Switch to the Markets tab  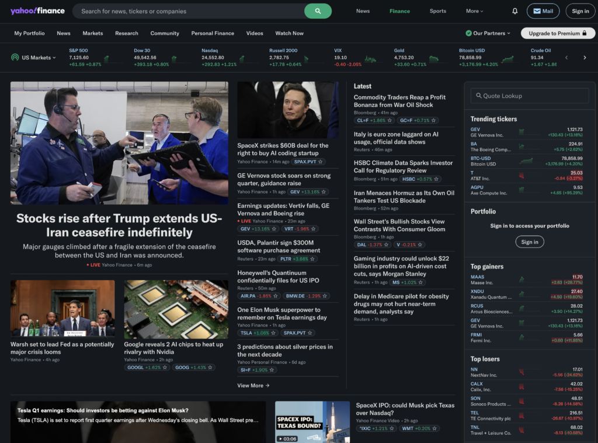click(93, 33)
